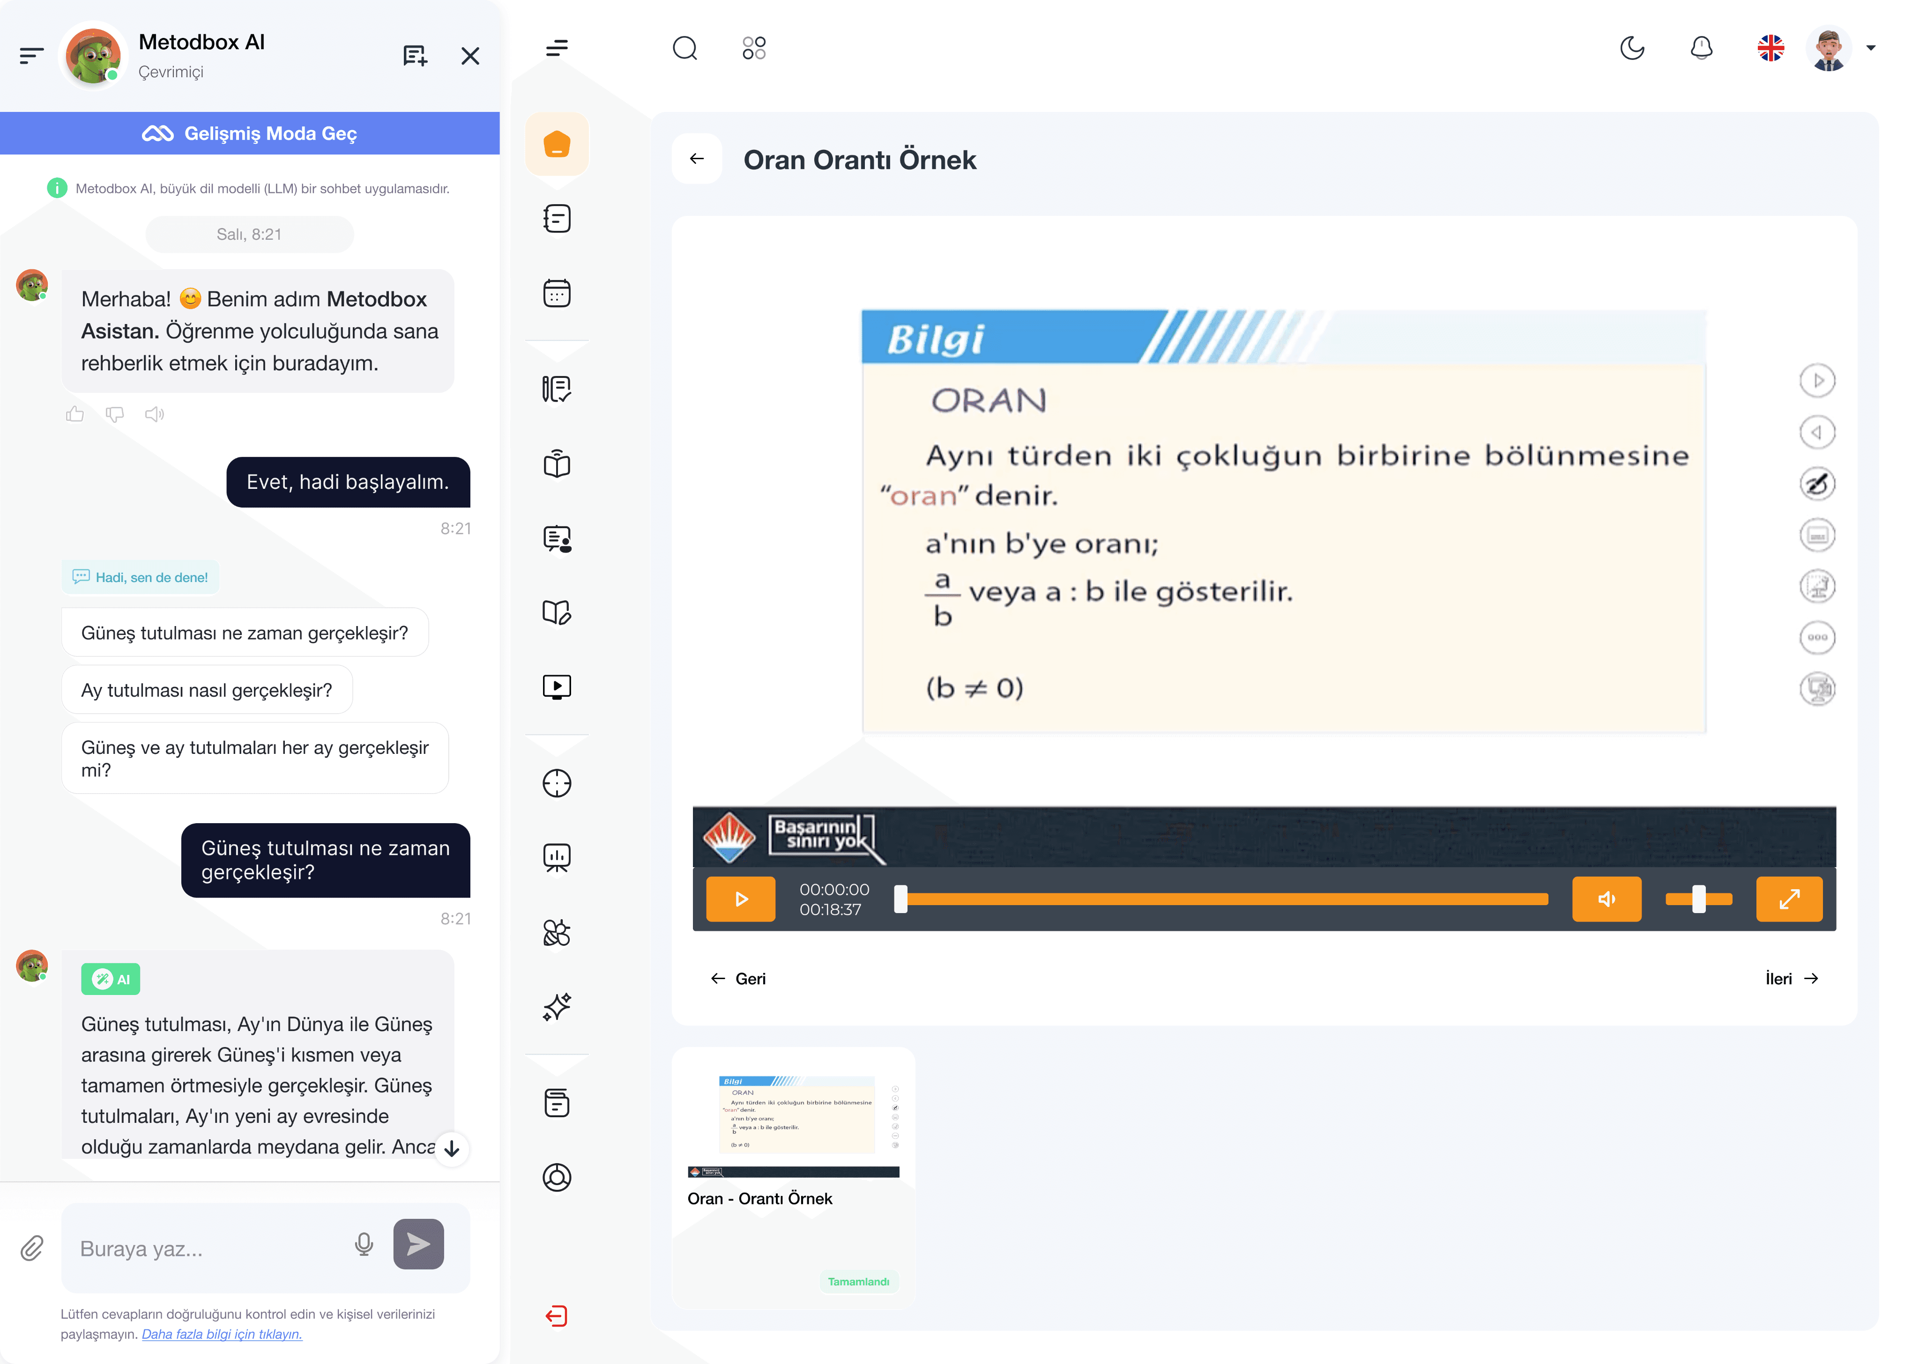
Task: Click the paperclip attachment icon
Action: 32,1248
